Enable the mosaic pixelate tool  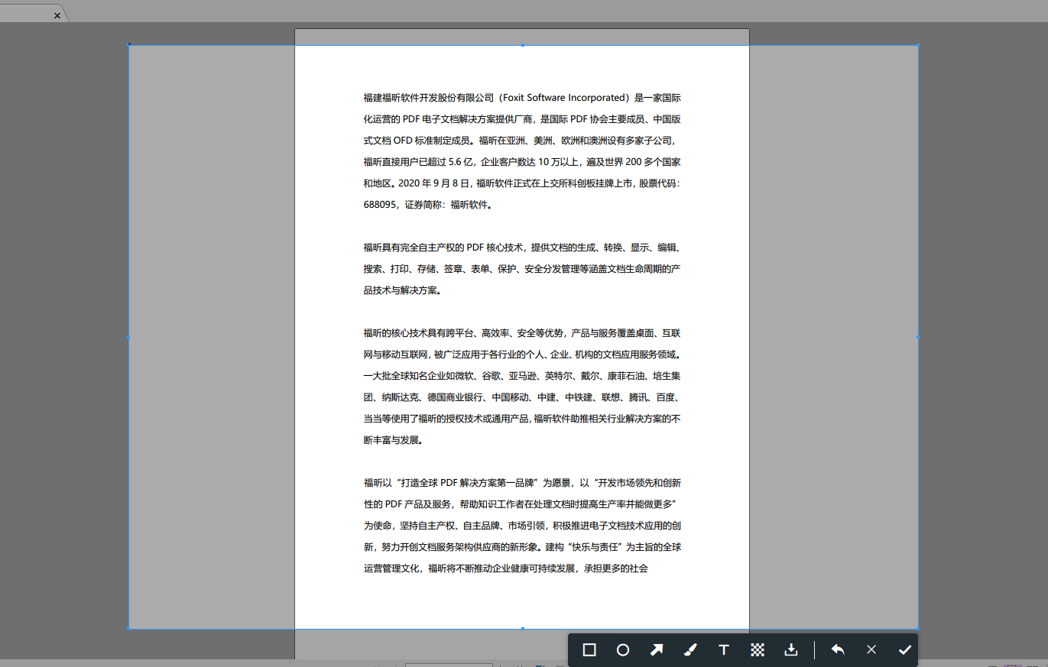point(757,649)
